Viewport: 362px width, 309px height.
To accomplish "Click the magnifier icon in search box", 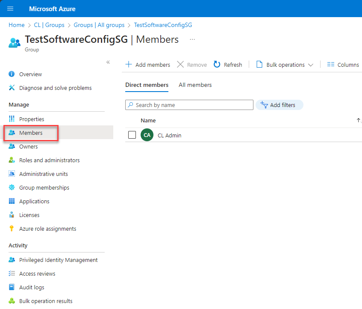I will 131,105.
